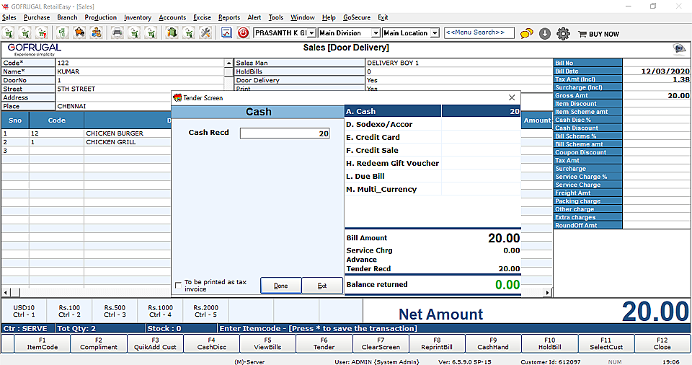Open the yellow chat bubbles icon
The width and height of the screenshot is (692, 365).
pos(526,34)
